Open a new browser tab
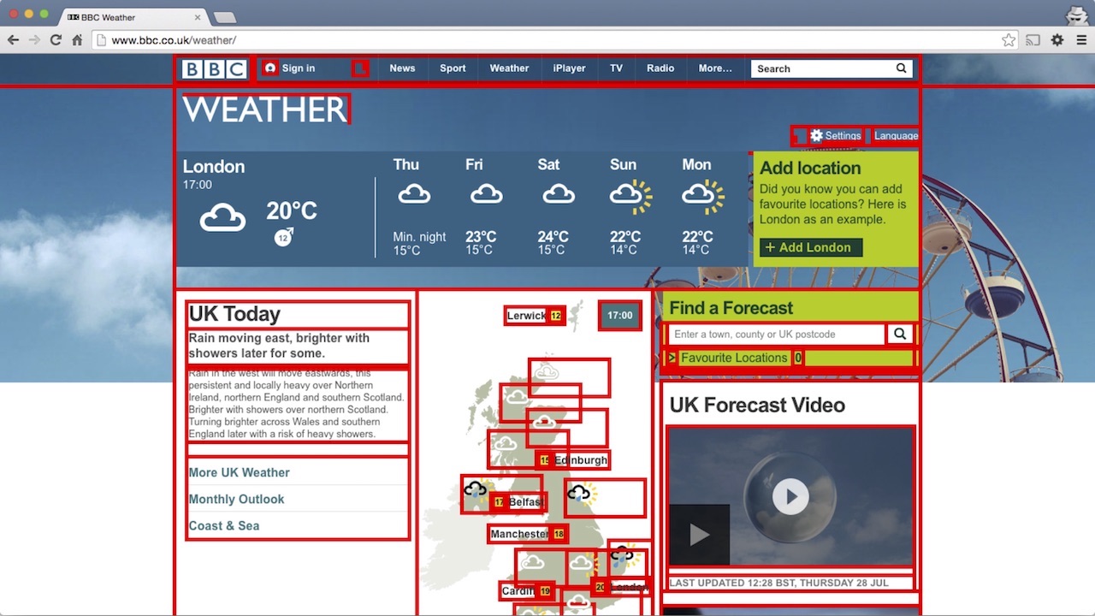1095x616 pixels. [x=224, y=17]
